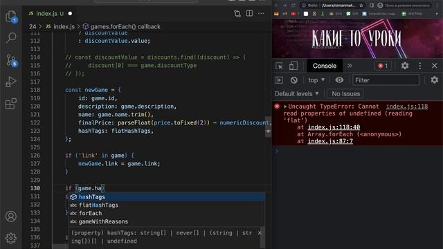
Task: Open the DevTools customize menu dots
Action: pyautogui.click(x=420, y=66)
